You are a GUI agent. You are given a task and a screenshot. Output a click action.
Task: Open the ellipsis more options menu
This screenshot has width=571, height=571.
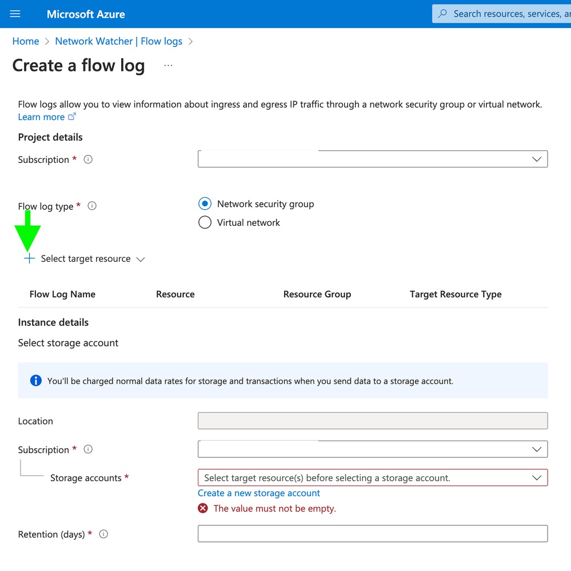coord(168,66)
